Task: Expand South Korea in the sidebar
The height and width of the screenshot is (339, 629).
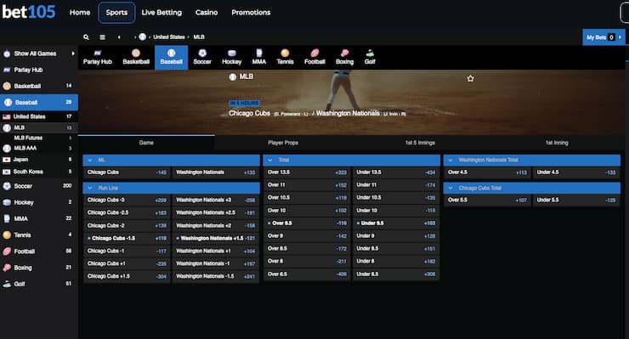Action: [x=38, y=172]
